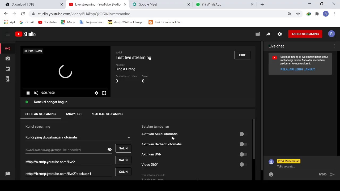Enter fullscreen on the preview player
The image size is (340, 191).
(x=104, y=93)
